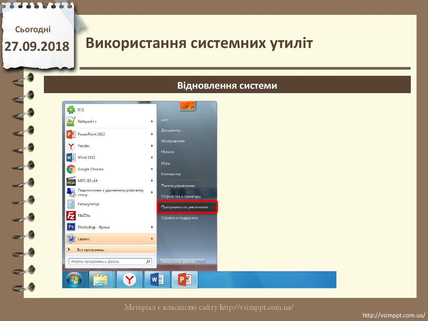The image size is (428, 321).
Task: Expand the Lazarus jump list arrow
Action: tap(152, 239)
